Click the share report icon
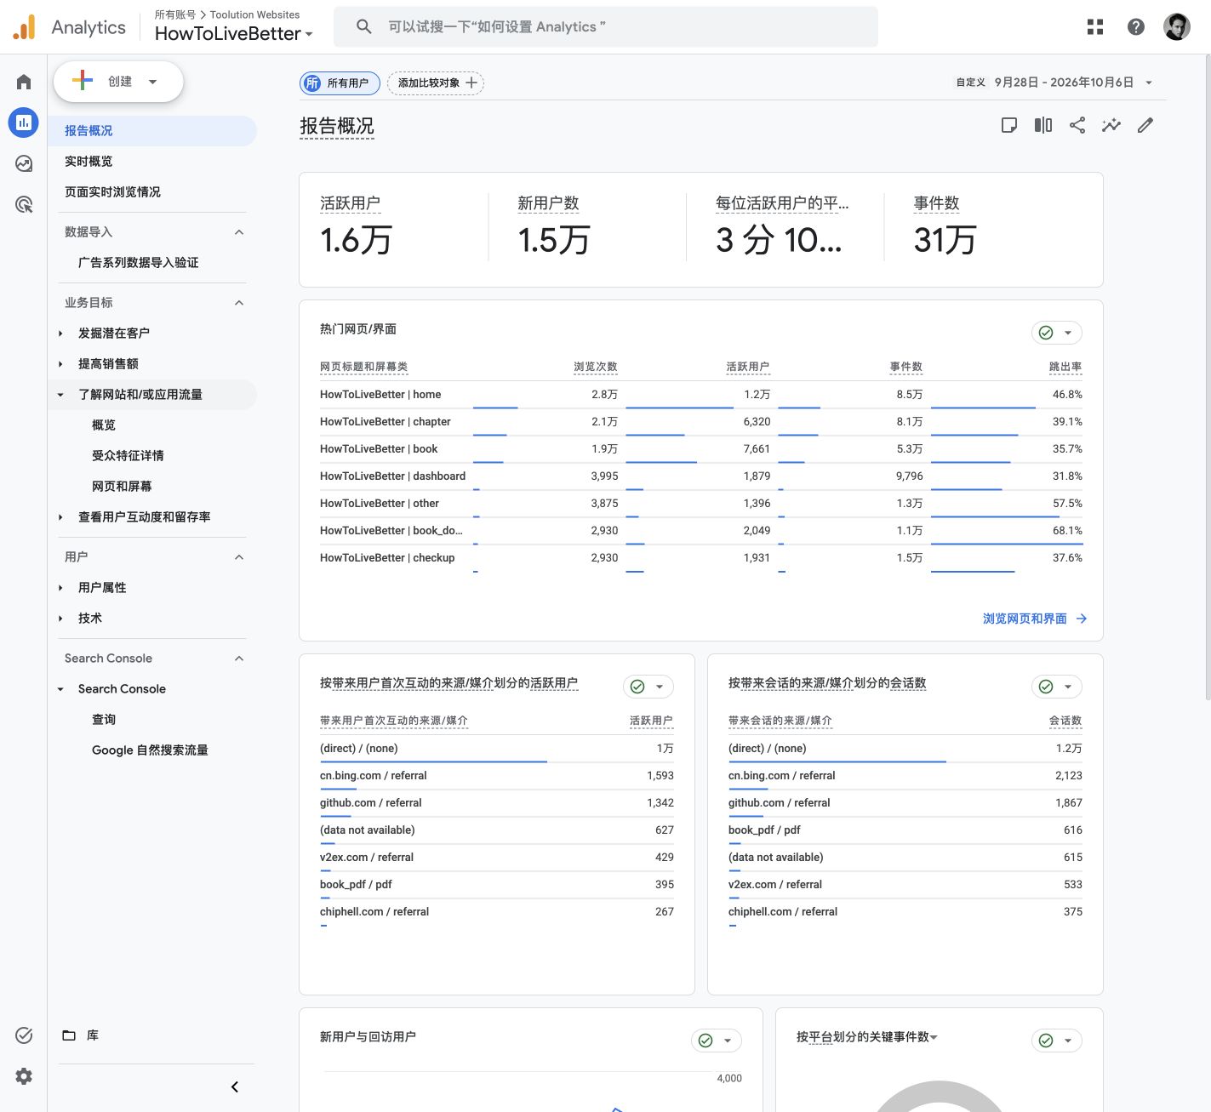 click(x=1077, y=125)
